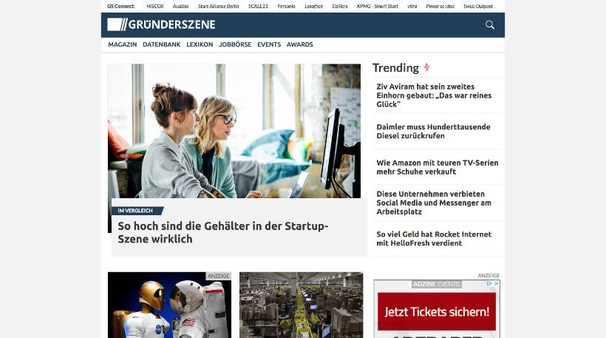606x338 pixels.
Task: Open the astronaut robot sponsored thumbnail
Action: [169, 305]
